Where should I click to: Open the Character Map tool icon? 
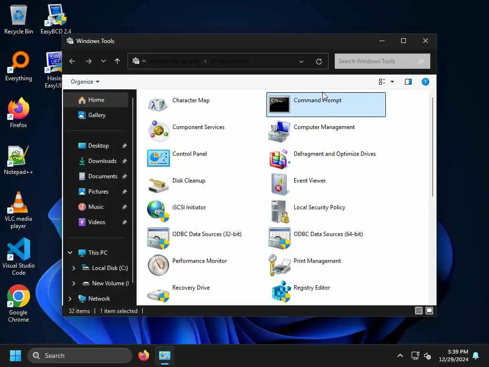(158, 105)
